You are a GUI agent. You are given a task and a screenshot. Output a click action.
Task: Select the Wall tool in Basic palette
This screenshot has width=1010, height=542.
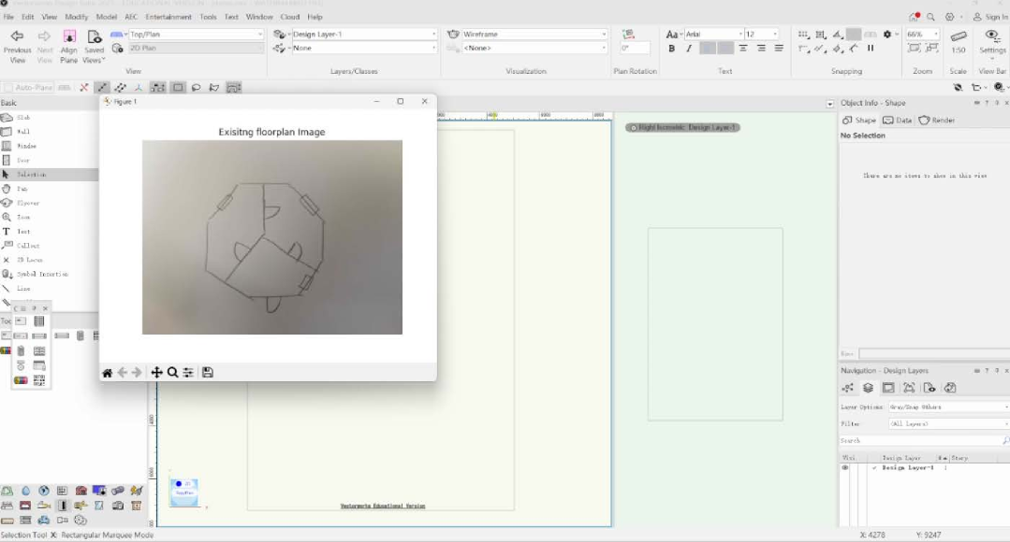(22, 132)
